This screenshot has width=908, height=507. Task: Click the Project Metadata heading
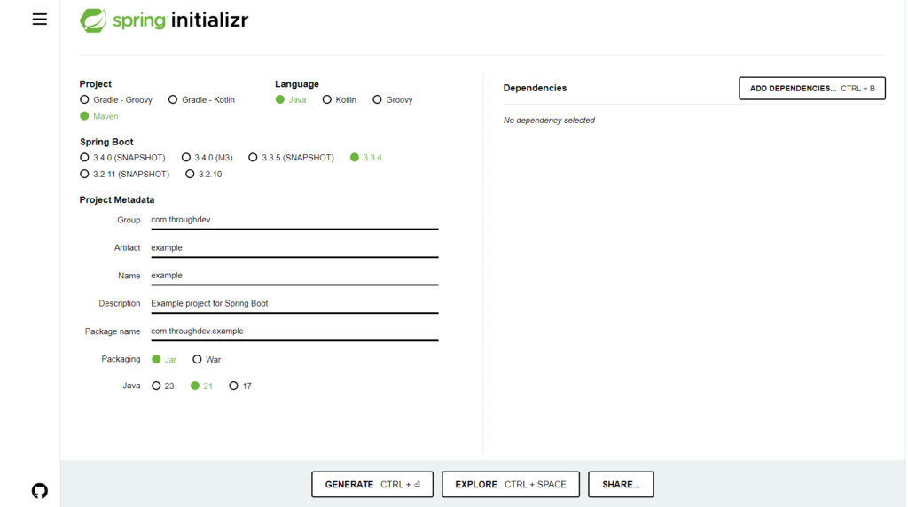117,199
